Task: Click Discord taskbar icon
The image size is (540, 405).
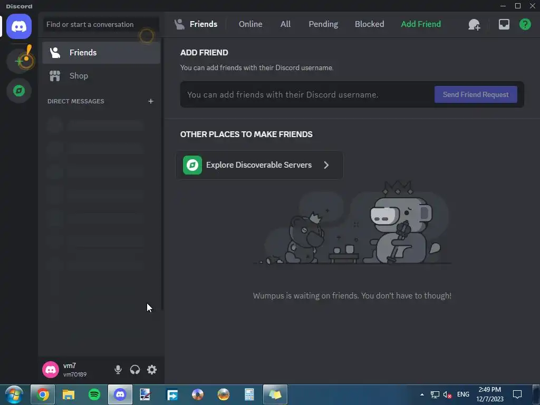Action: pos(120,394)
